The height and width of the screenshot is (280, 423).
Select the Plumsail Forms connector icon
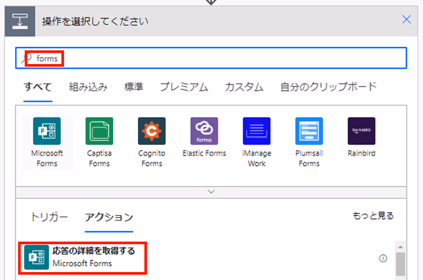click(309, 131)
